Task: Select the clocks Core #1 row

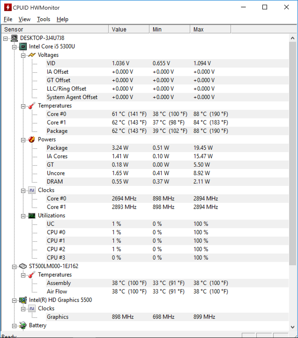Action: click(168, 207)
